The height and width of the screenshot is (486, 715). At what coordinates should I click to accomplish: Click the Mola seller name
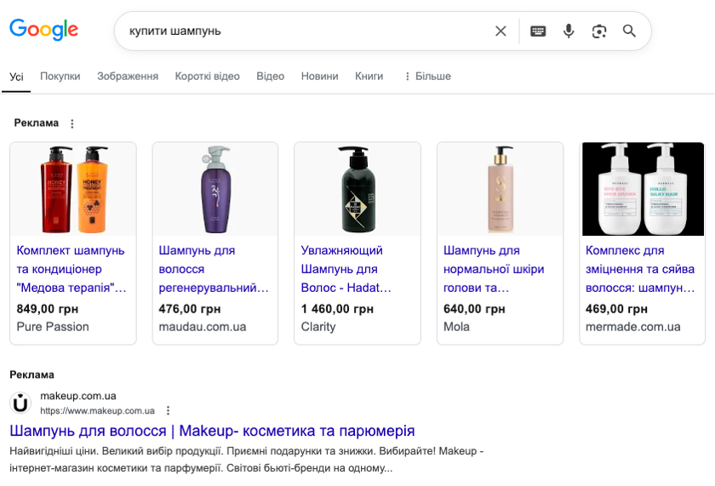click(456, 327)
